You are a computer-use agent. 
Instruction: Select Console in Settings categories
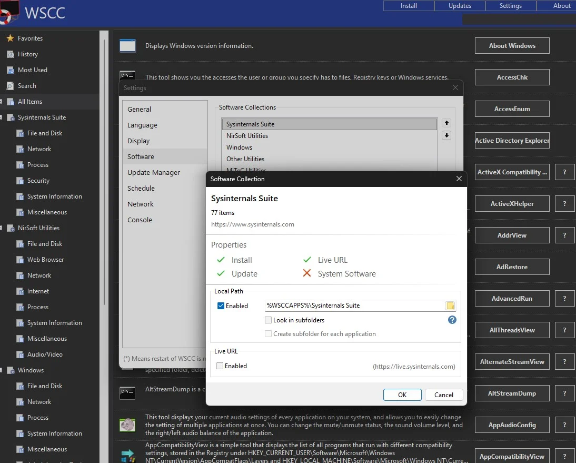(x=165, y=220)
